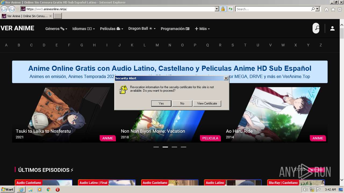This screenshot has width=344, height=193.
Task: Expand the address bar URL dropdown
Action: click(217, 9)
